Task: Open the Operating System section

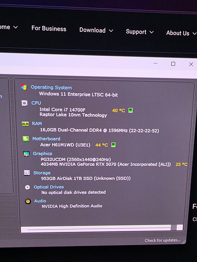Action: pyautogui.click(x=51, y=87)
